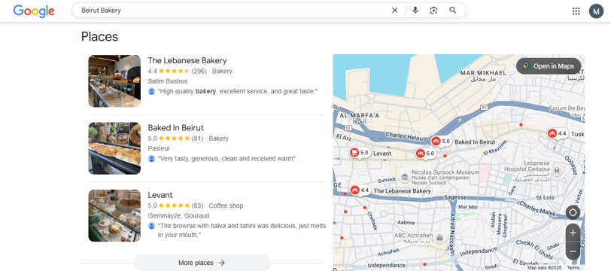Screen dimensions: 611x271
Task: Click the Places heading
Action: (x=99, y=37)
